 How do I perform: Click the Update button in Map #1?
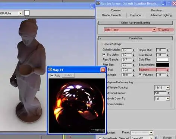[x=68, y=75]
